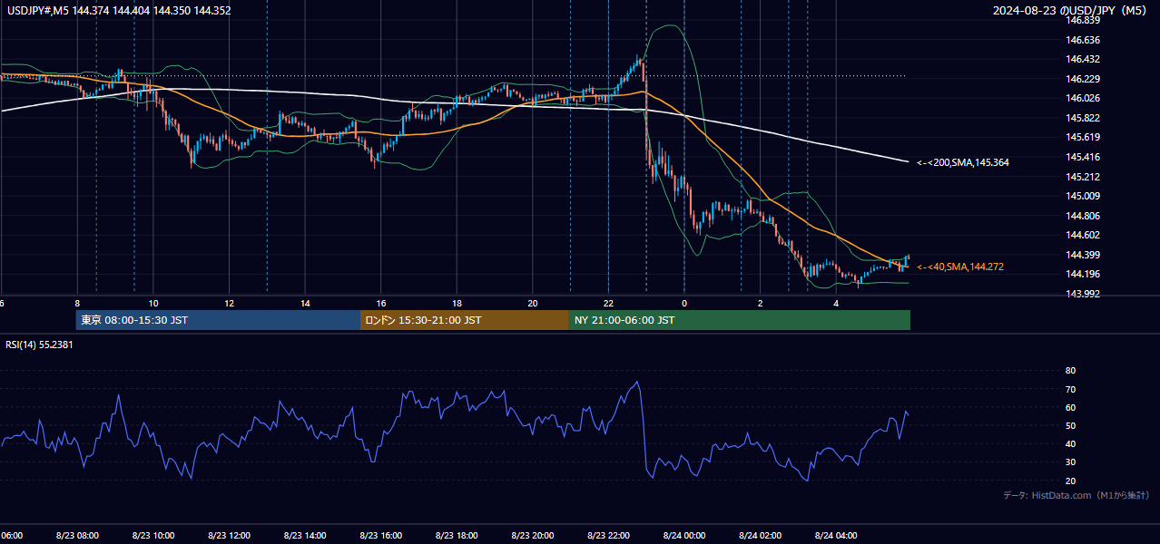Click the RSI 70 level label
The height and width of the screenshot is (544, 1160).
click(x=1070, y=389)
